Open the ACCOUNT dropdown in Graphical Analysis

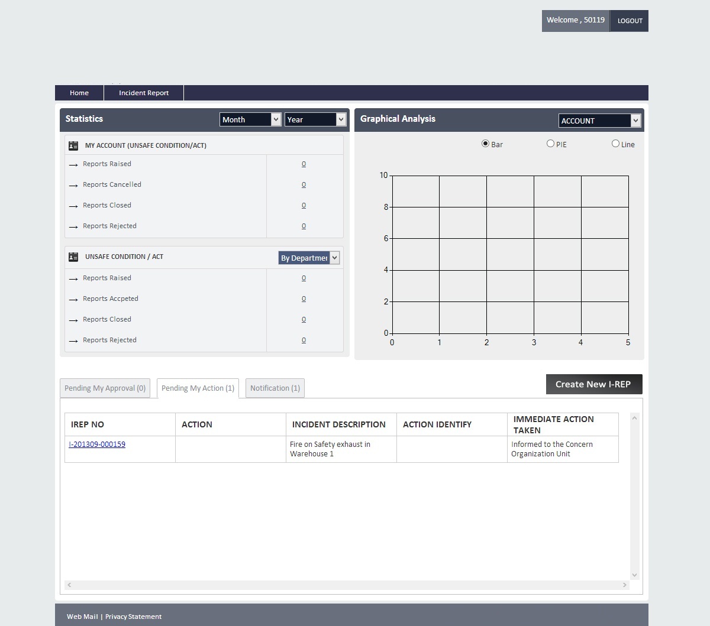(x=600, y=121)
